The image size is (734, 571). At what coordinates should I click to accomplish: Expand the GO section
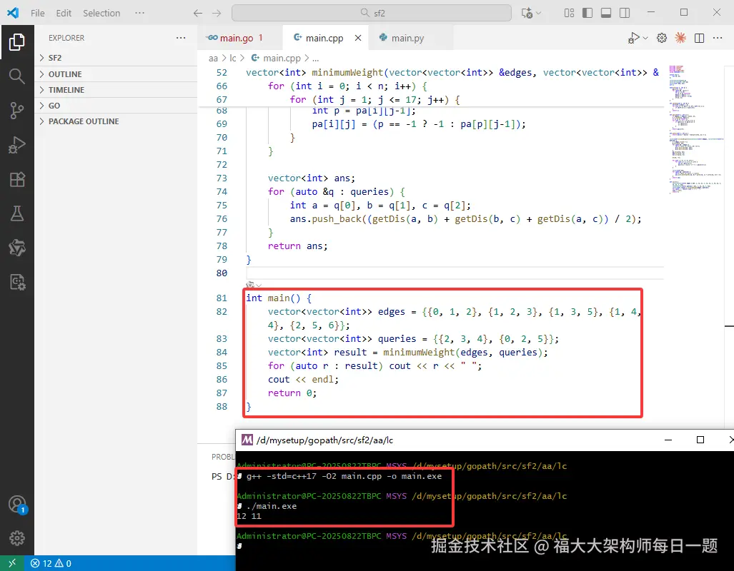(x=116, y=106)
